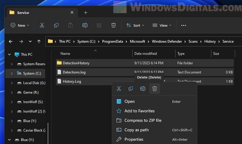Click ProgramData in the breadcrumb path
Image resolution: width=242 pixels, height=144 pixels.
(112, 41)
